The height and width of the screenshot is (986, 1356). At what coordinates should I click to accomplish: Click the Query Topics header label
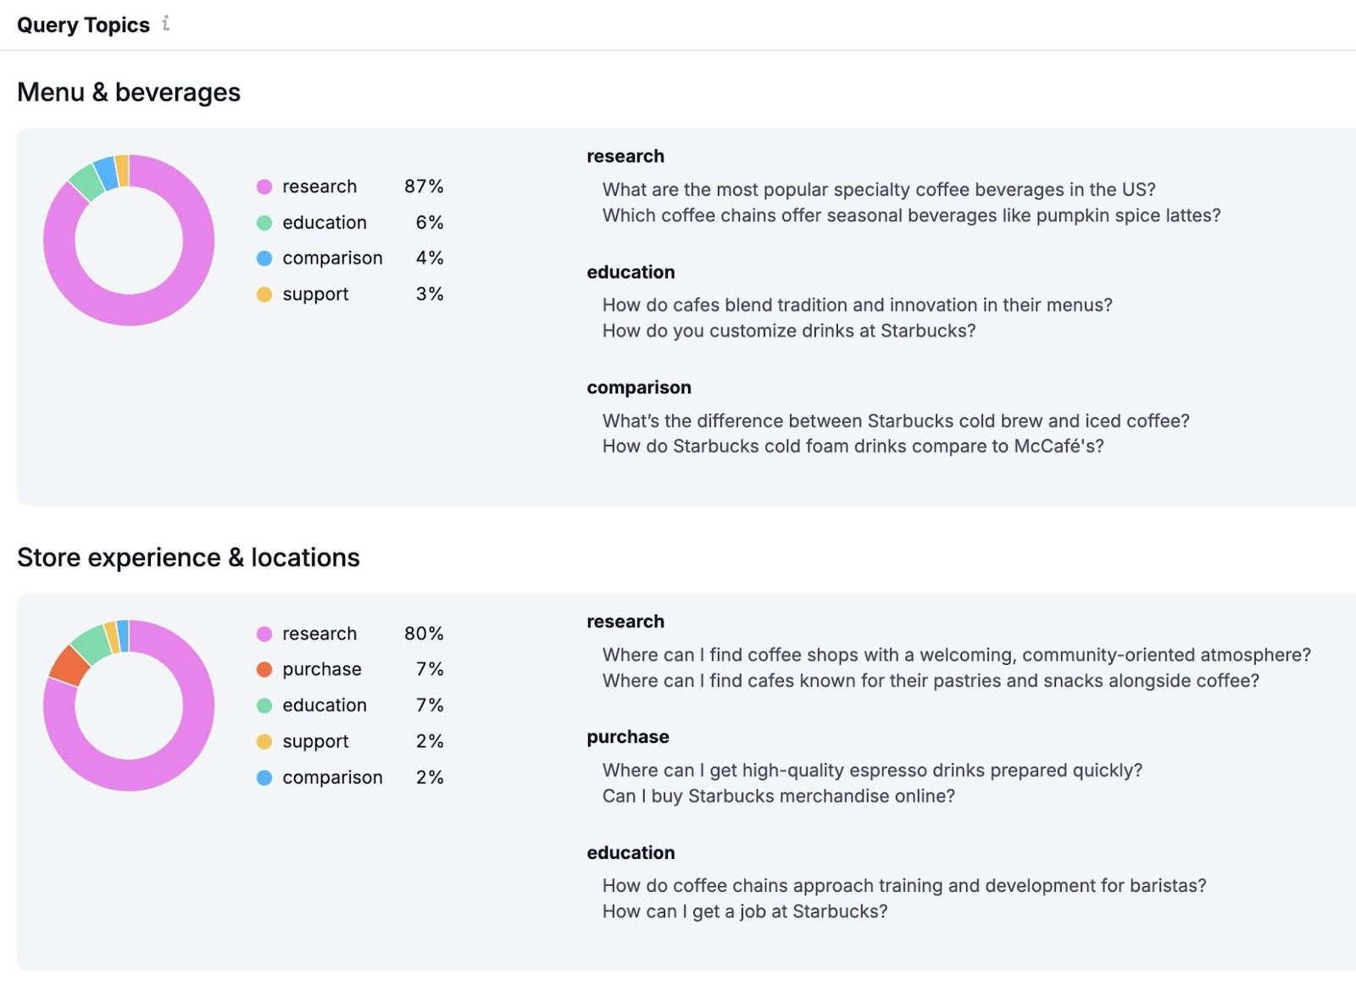84,24
